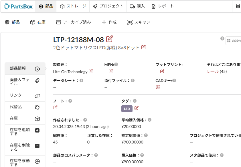Open the 購入 navigation tab
The image size is (241, 167).
tap(137, 6)
